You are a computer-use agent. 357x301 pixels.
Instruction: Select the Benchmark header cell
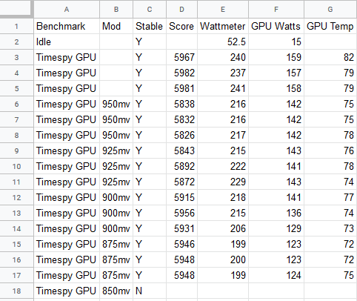[67, 26]
